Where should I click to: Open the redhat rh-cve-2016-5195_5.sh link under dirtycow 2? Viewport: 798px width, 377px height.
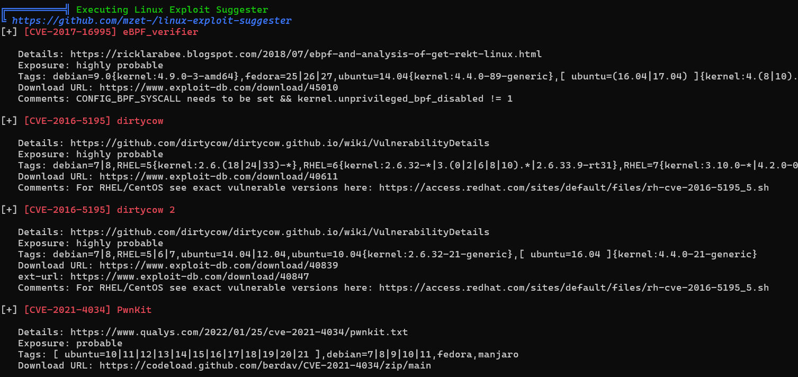(574, 288)
